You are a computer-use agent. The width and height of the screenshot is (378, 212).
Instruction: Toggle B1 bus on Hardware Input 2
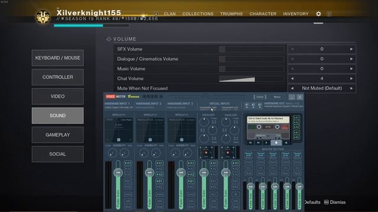click(x=159, y=181)
